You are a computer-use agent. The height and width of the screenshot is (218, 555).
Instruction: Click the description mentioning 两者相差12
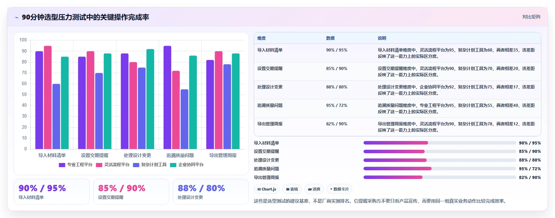pos(456,127)
